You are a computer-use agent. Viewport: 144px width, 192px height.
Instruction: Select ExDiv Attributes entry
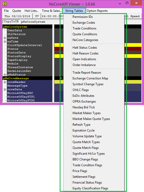click(x=84, y=96)
